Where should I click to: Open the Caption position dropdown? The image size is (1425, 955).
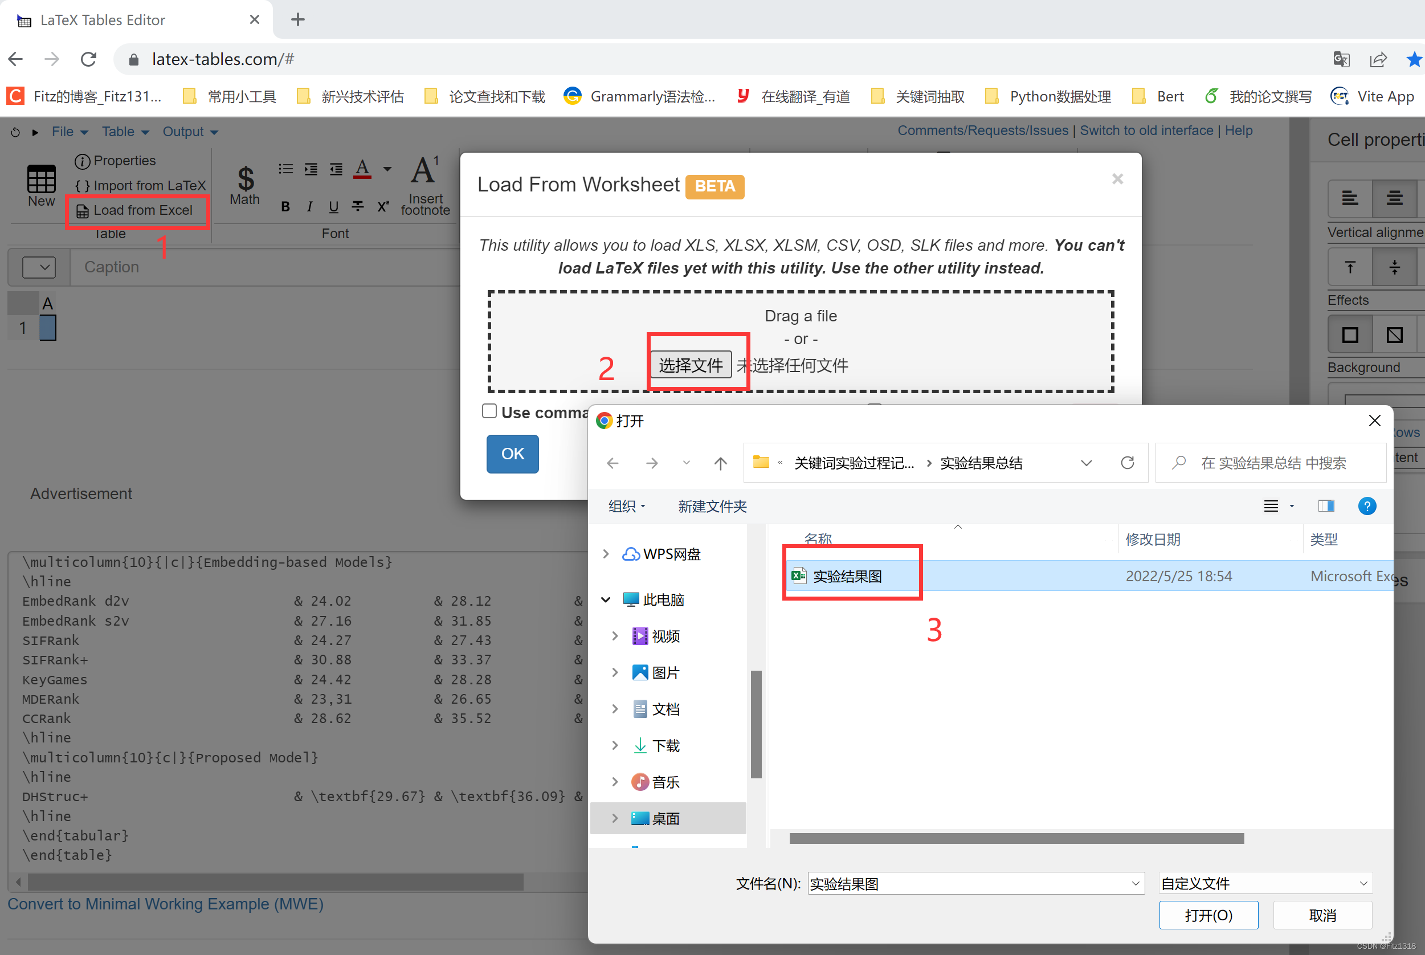pyautogui.click(x=39, y=267)
